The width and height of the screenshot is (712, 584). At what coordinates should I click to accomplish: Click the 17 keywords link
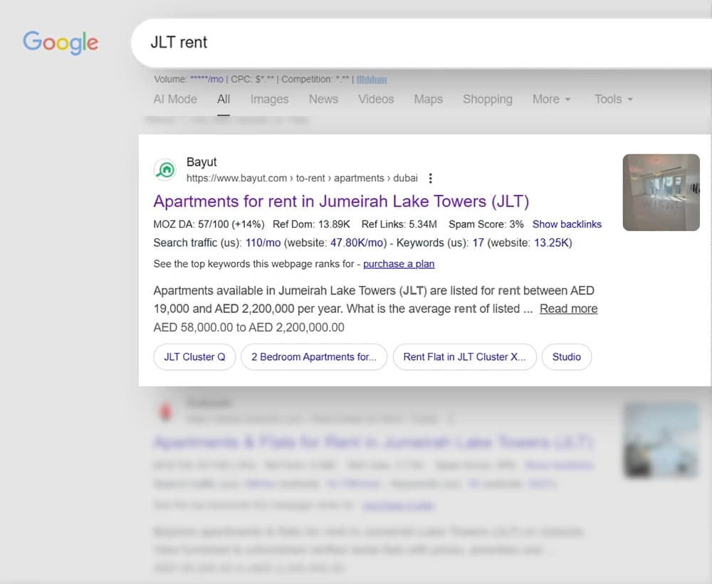pyautogui.click(x=478, y=243)
